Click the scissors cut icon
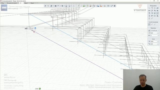The image size is (160, 90). coord(74,6)
